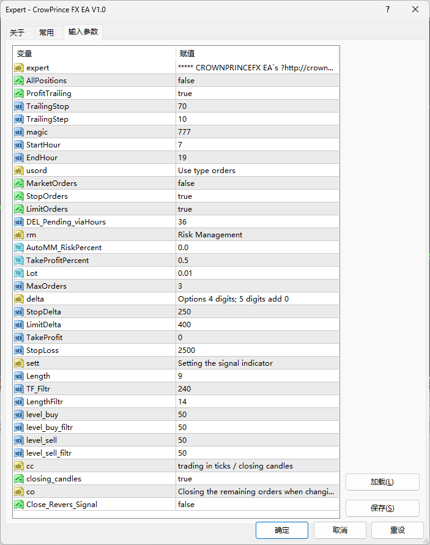The image size is (430, 545).
Task: Click the double-type icon beside Lot
Action: 19,273
